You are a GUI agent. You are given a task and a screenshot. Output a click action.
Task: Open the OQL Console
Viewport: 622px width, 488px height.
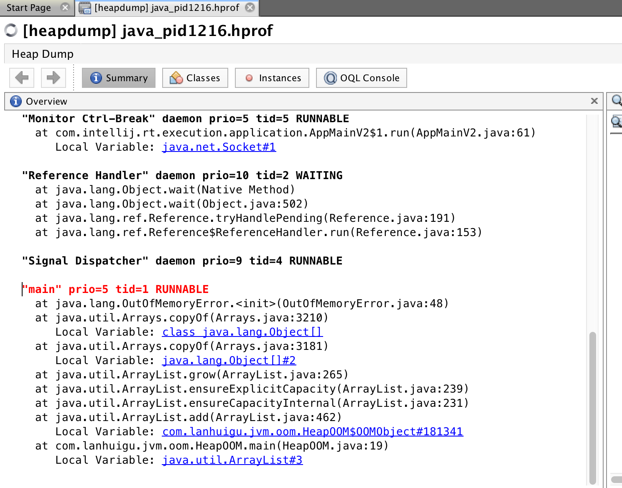(x=362, y=78)
